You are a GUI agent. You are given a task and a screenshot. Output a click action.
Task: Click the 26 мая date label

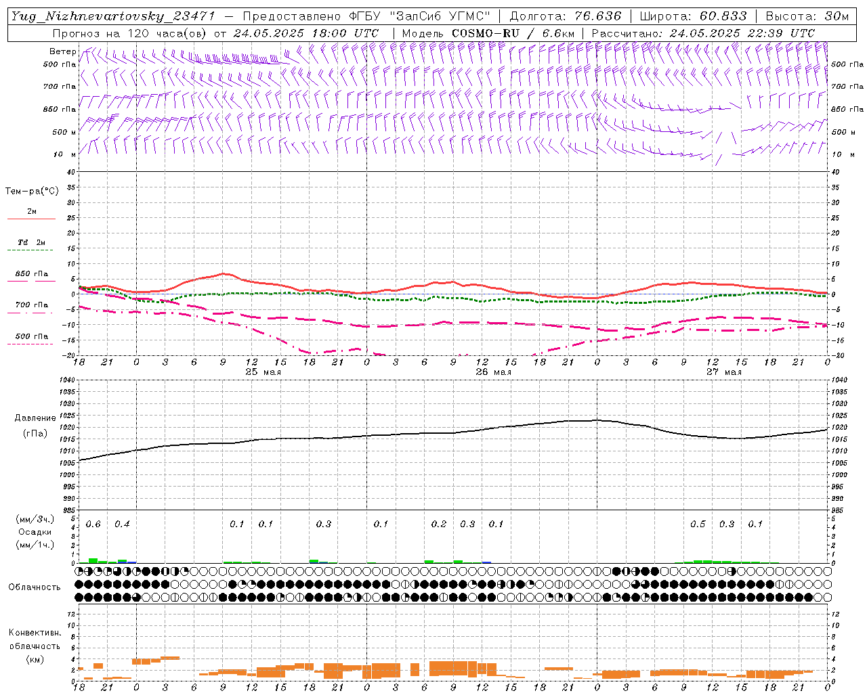coord(493,372)
